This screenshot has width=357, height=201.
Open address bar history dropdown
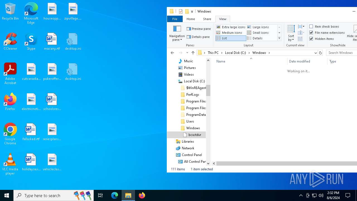point(315,53)
